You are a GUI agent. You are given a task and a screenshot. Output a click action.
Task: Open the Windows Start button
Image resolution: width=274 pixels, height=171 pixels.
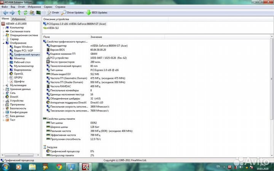pyautogui.click(x=5, y=167)
